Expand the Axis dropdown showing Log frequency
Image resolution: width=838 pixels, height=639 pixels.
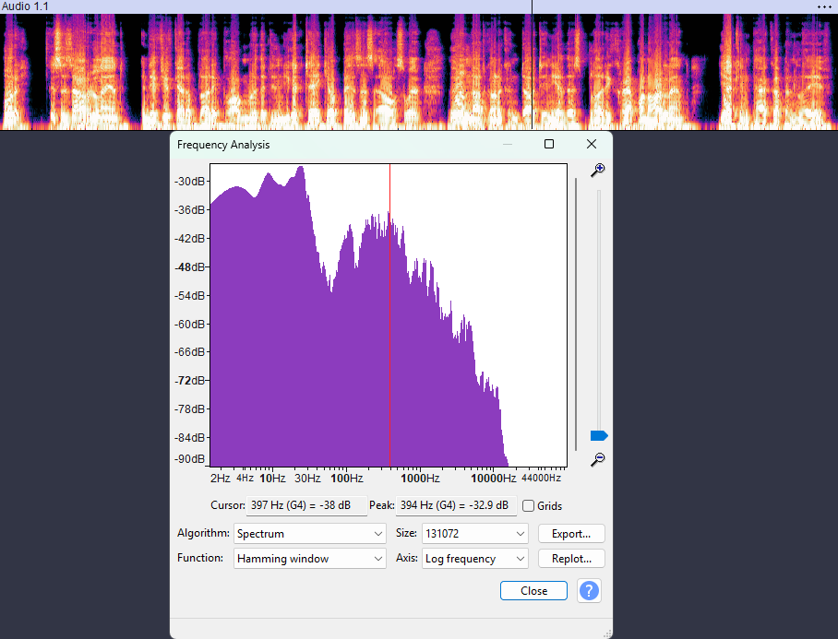474,559
